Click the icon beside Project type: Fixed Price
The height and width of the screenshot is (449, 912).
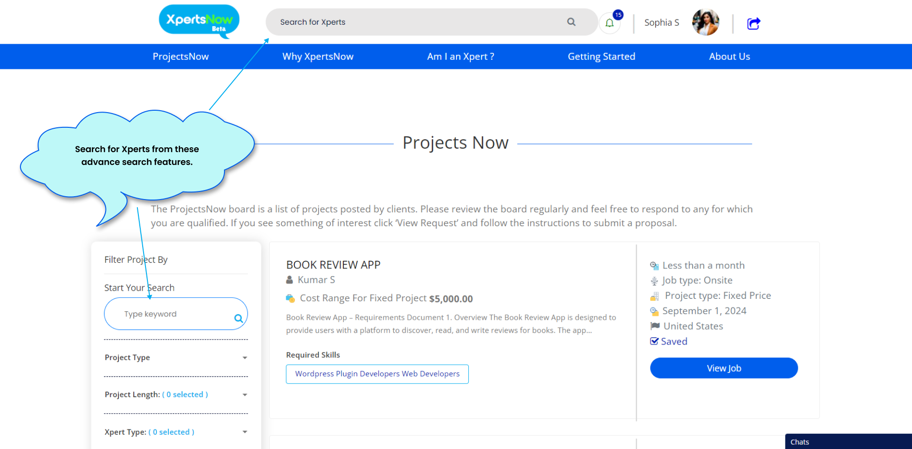tap(654, 296)
